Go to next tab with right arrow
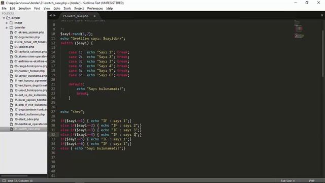This screenshot has width=325, height=183. (x=54, y=15)
